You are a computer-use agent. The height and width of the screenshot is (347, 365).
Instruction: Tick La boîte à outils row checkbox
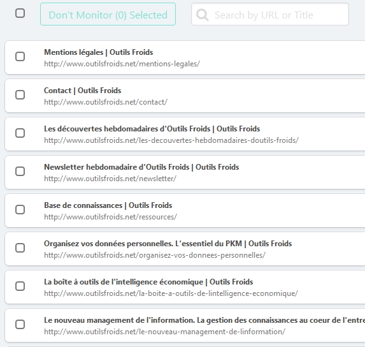(x=20, y=286)
